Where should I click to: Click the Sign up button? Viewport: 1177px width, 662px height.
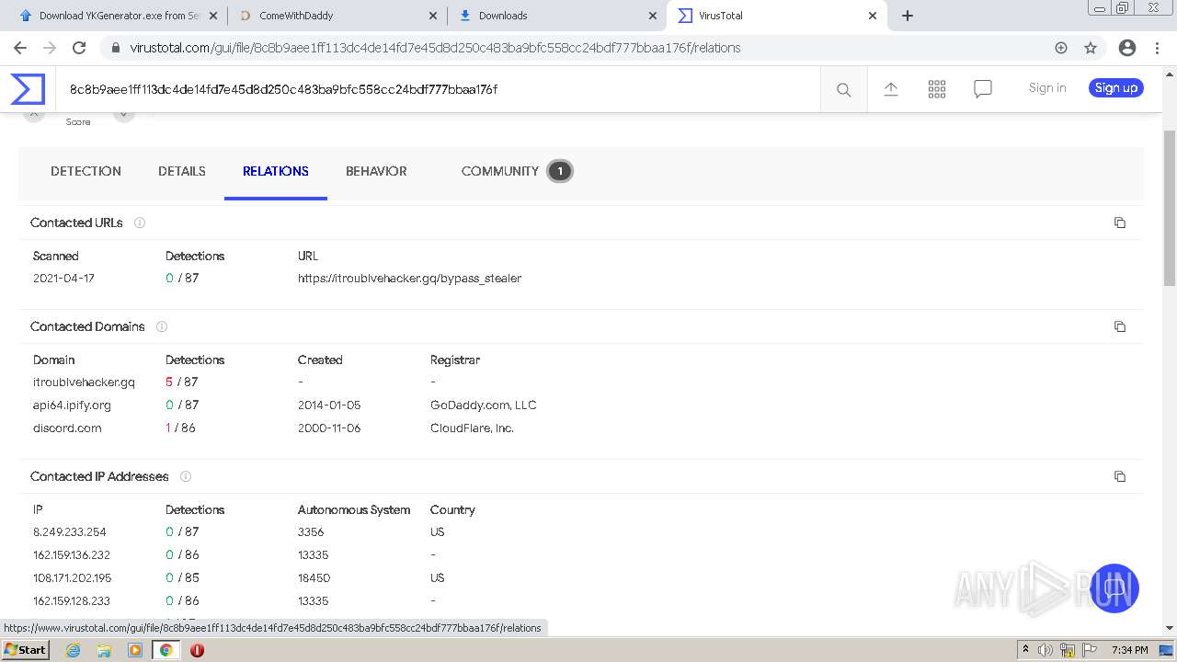[1116, 88]
